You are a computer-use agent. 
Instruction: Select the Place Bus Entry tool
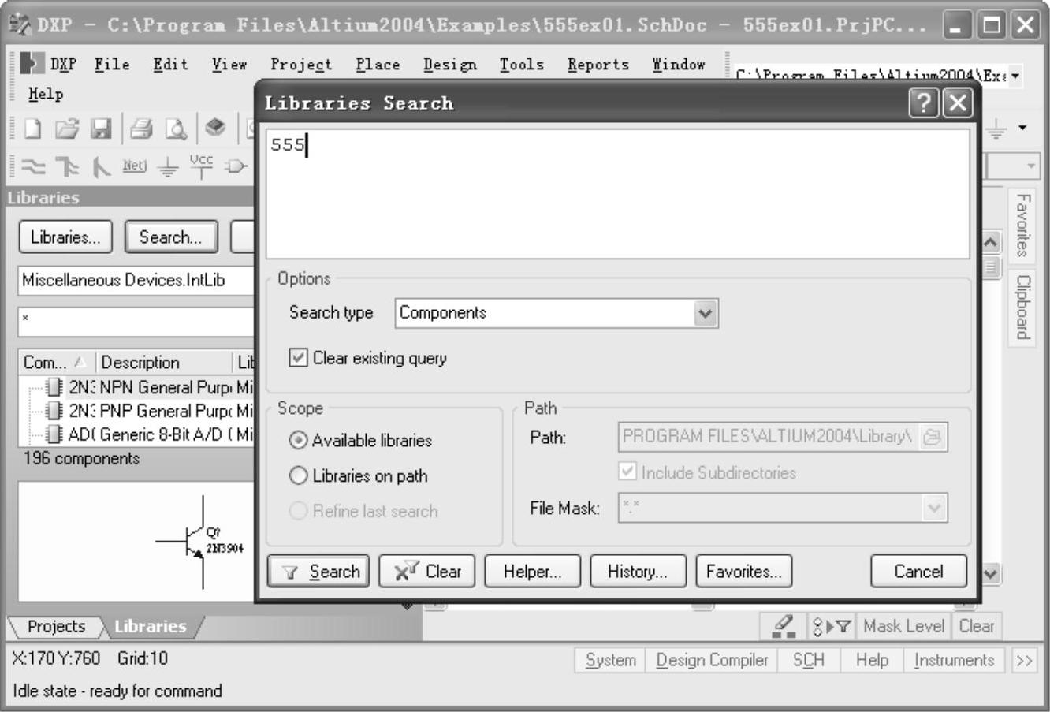102,166
